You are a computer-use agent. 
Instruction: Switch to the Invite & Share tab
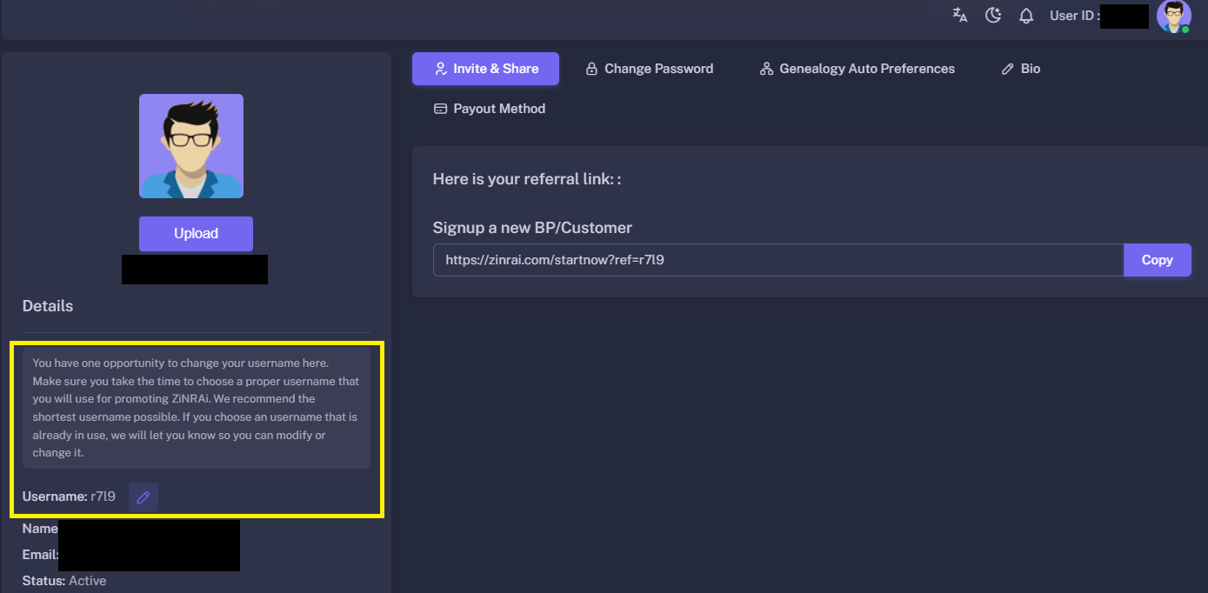(x=485, y=69)
